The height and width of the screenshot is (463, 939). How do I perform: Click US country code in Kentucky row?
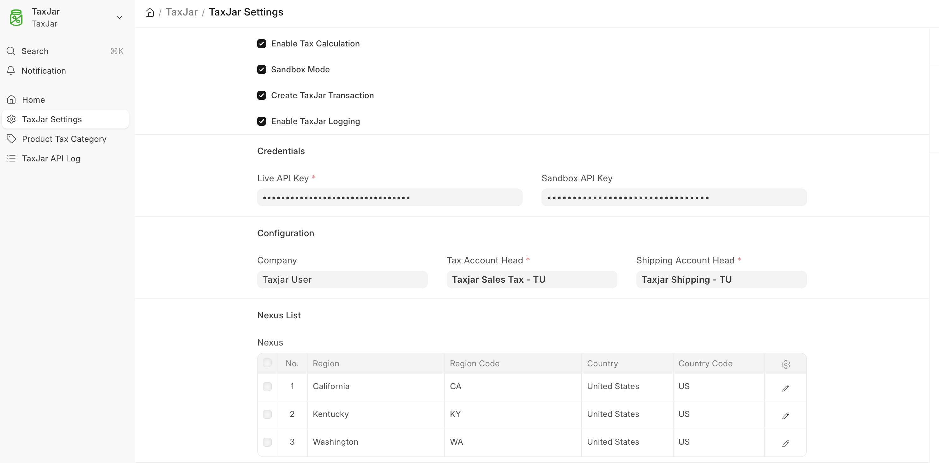coord(719,415)
